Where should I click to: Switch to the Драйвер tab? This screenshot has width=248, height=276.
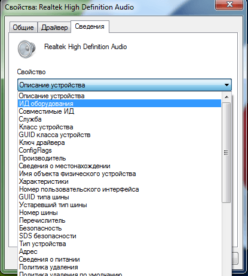[x=54, y=28]
